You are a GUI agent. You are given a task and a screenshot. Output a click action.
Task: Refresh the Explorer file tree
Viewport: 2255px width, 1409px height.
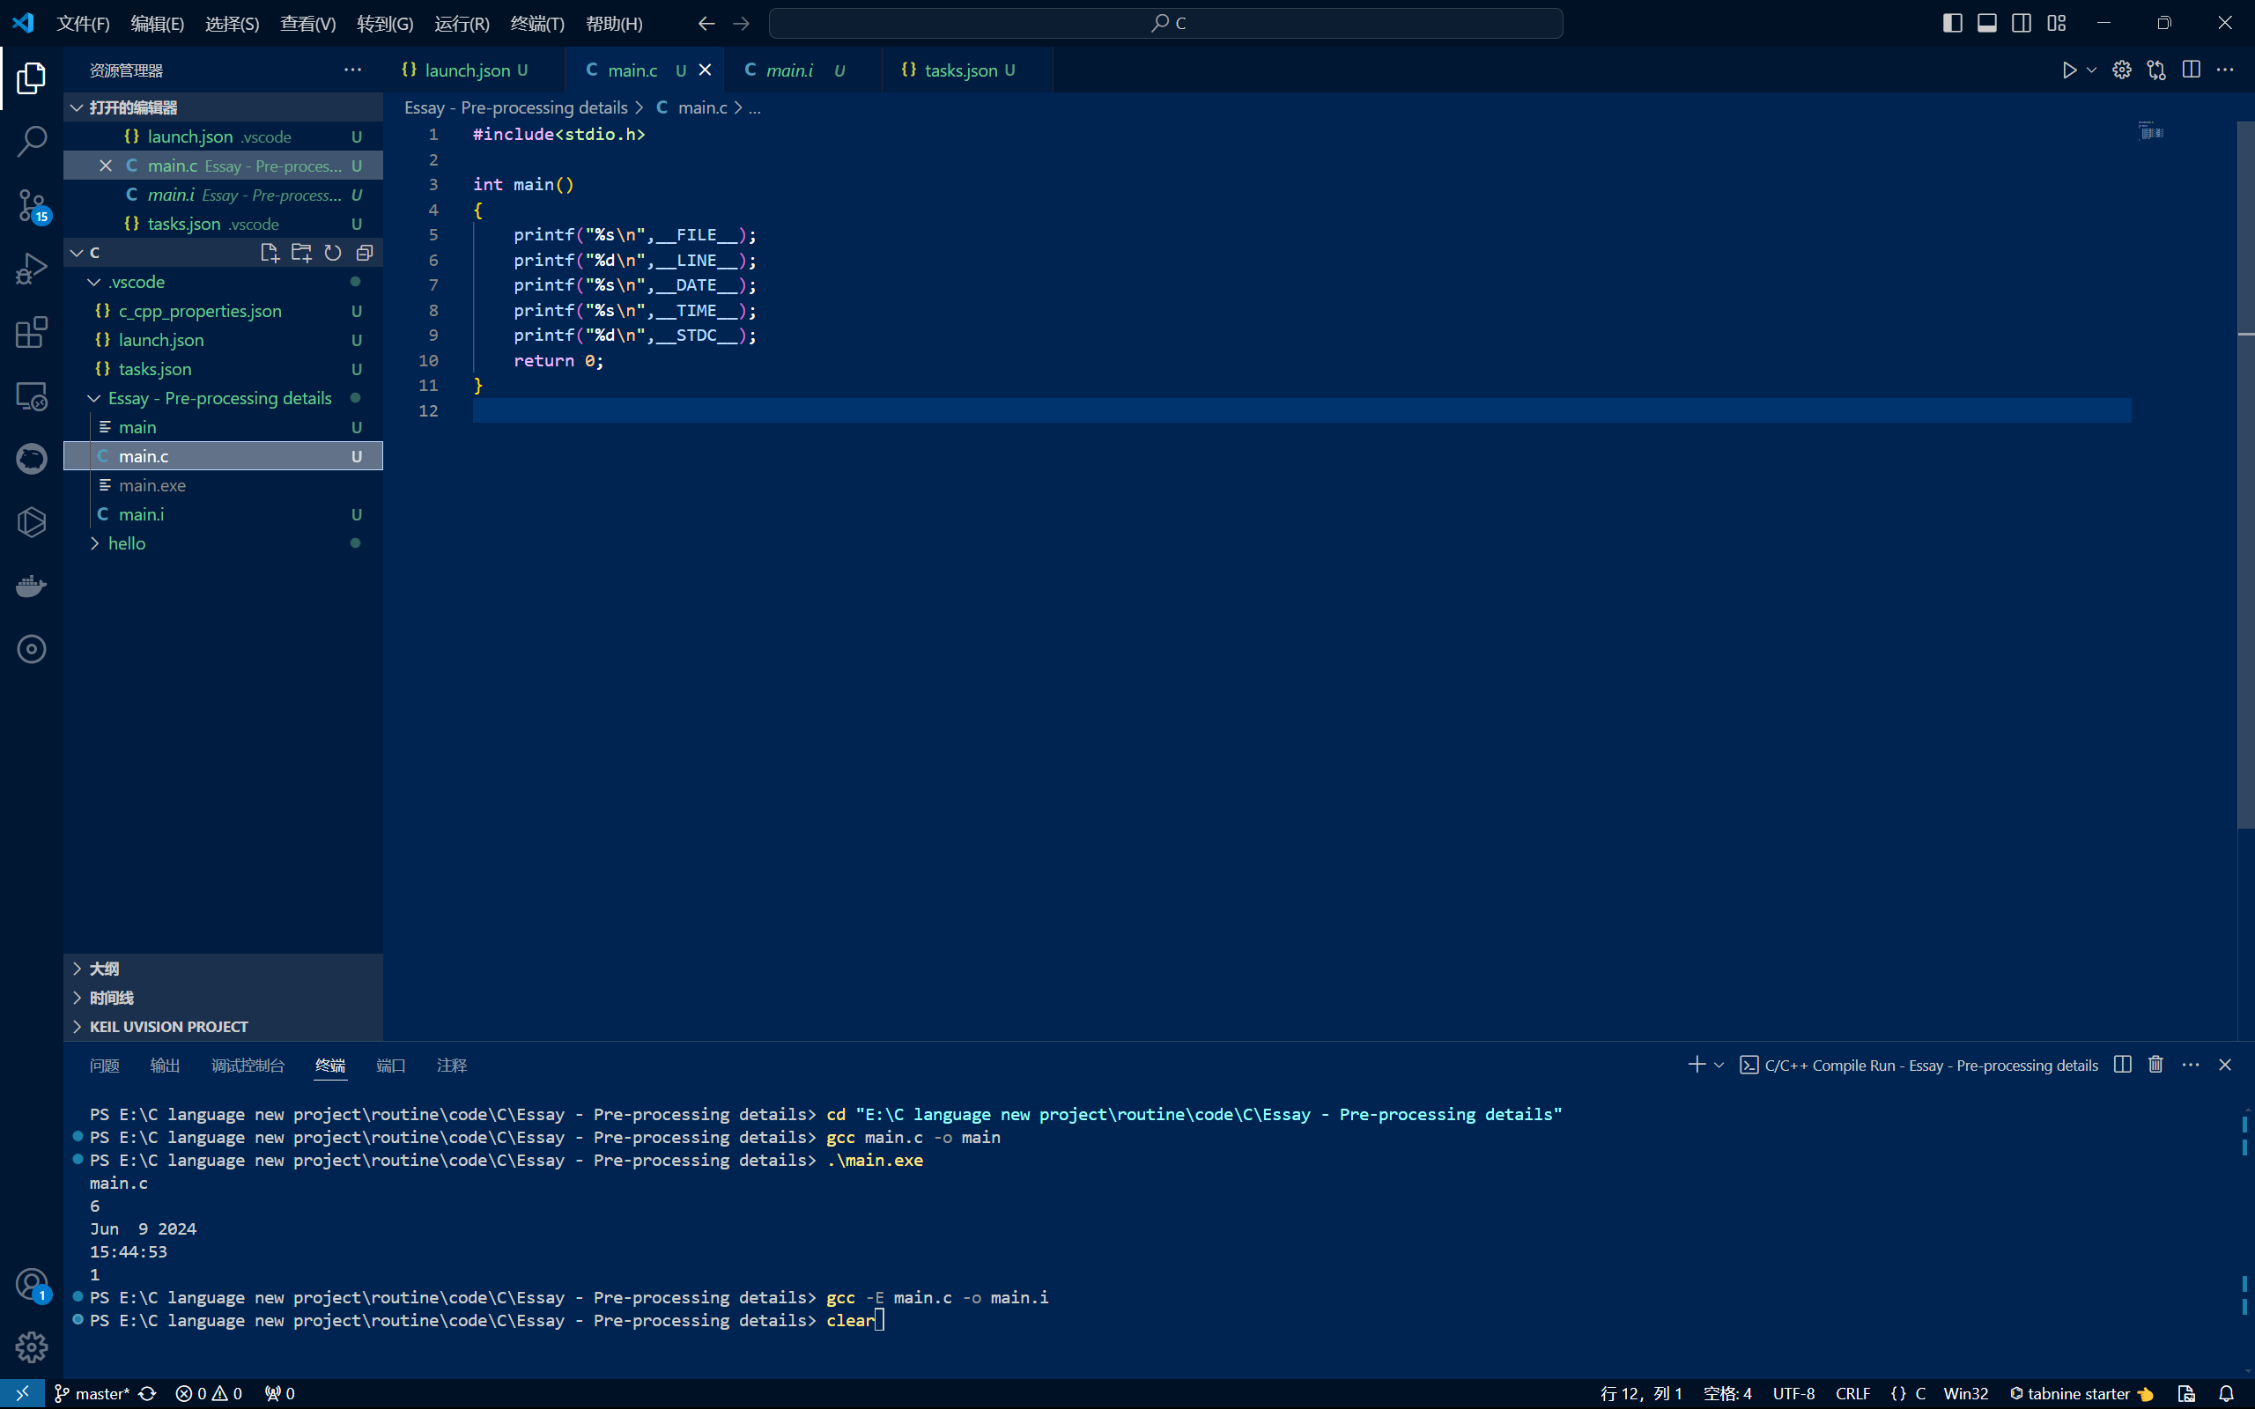(333, 253)
